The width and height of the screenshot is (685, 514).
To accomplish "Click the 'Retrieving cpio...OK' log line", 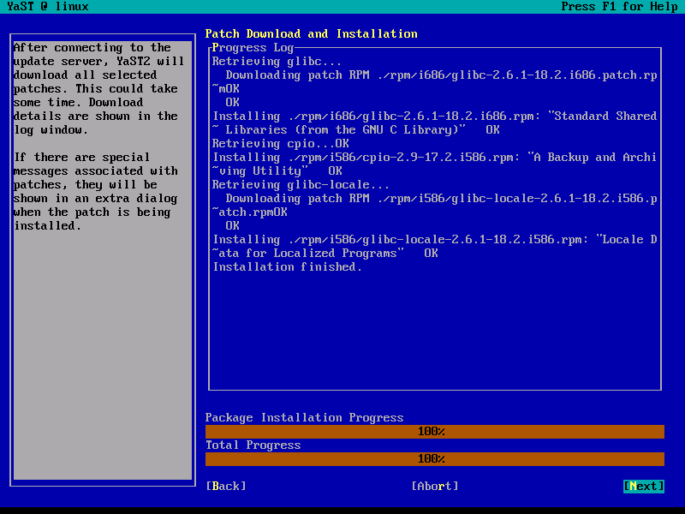I will (281, 143).
